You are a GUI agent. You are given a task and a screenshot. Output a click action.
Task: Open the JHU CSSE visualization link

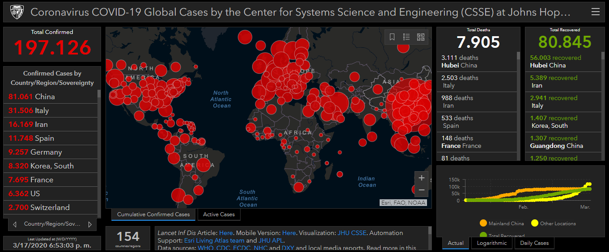(x=351, y=233)
